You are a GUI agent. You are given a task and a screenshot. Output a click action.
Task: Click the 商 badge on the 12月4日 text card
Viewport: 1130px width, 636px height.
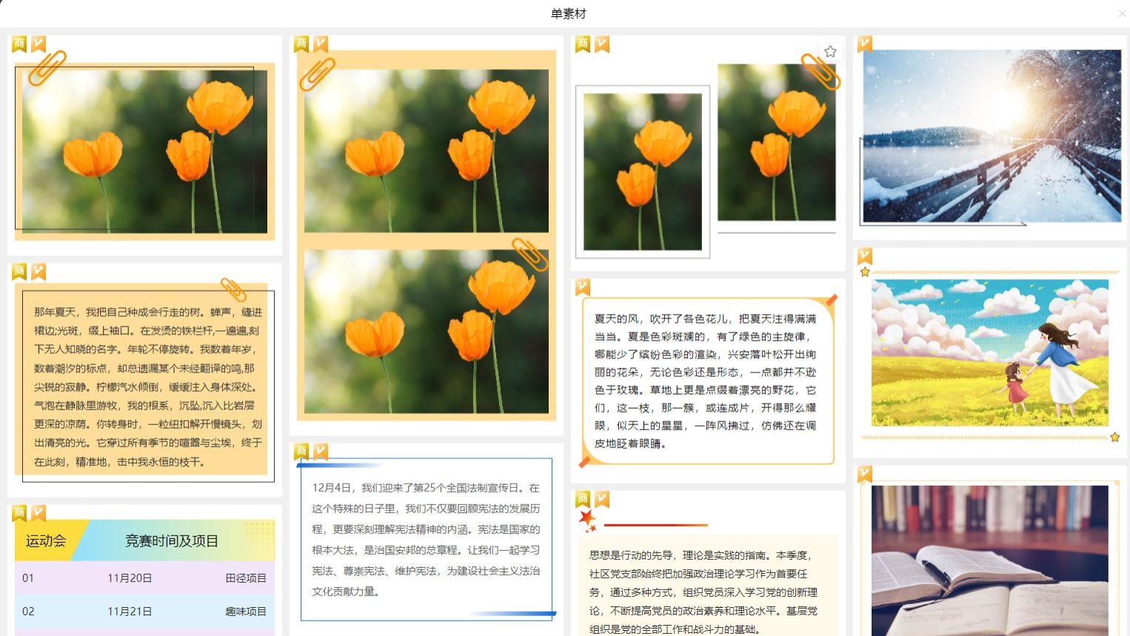click(301, 452)
